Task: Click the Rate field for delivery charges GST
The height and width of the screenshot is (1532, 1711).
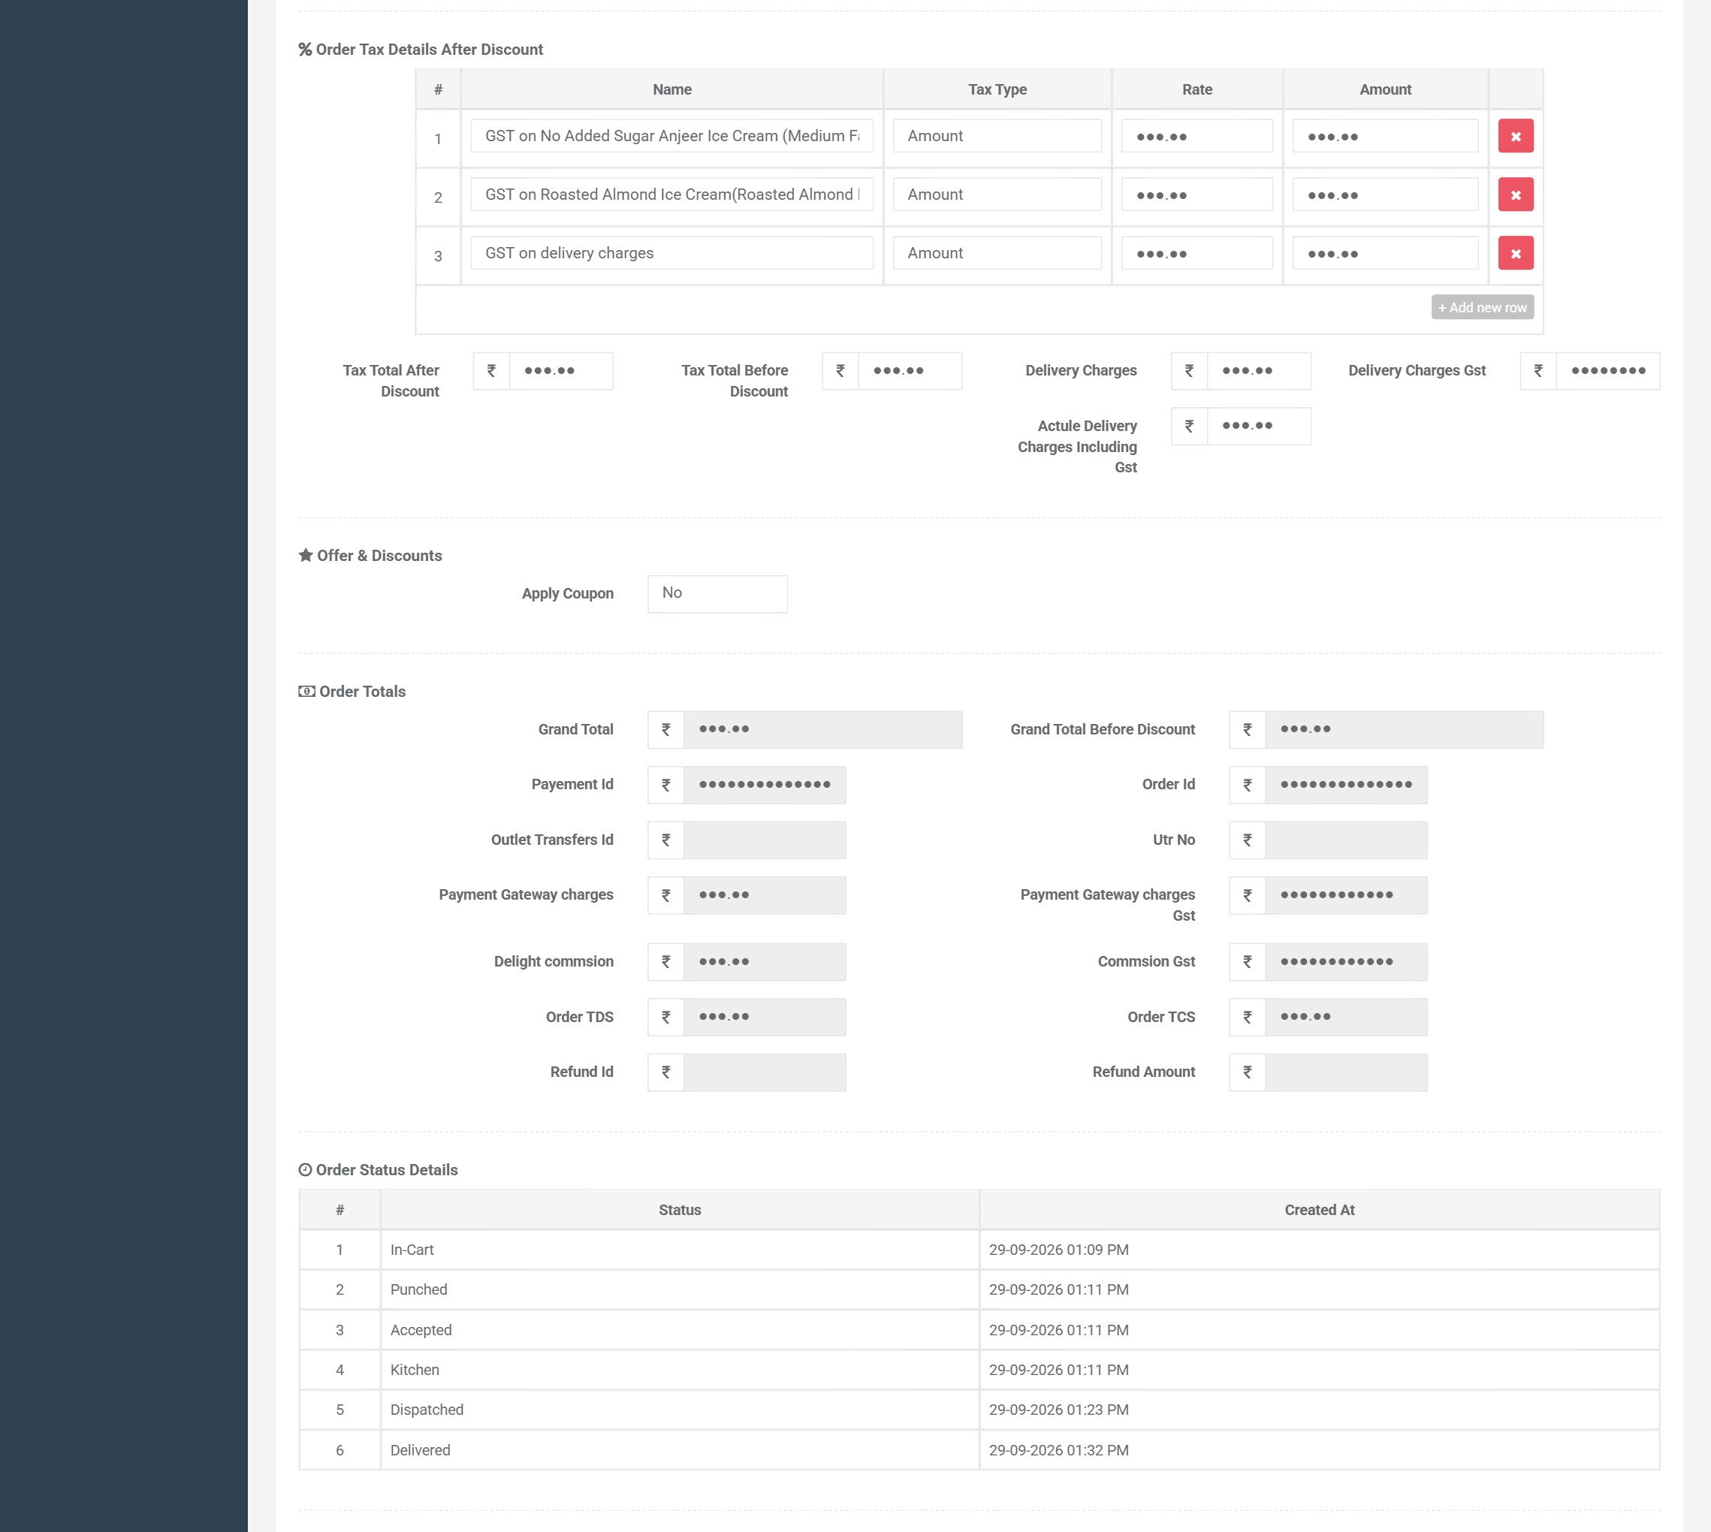Action: click(1196, 253)
